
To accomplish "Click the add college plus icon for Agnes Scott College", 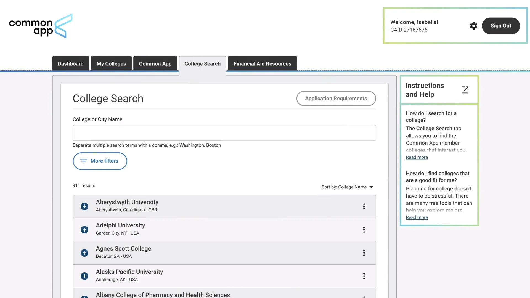I will 84,253.
